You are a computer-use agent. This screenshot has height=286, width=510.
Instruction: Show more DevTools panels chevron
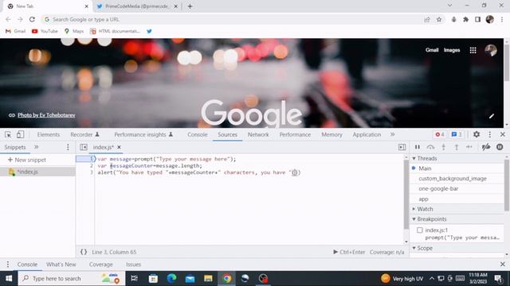[393, 134]
